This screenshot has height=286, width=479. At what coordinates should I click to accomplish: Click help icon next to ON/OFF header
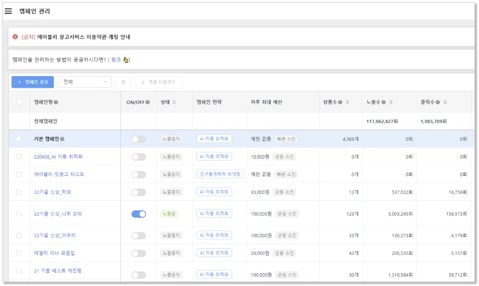[147, 102]
